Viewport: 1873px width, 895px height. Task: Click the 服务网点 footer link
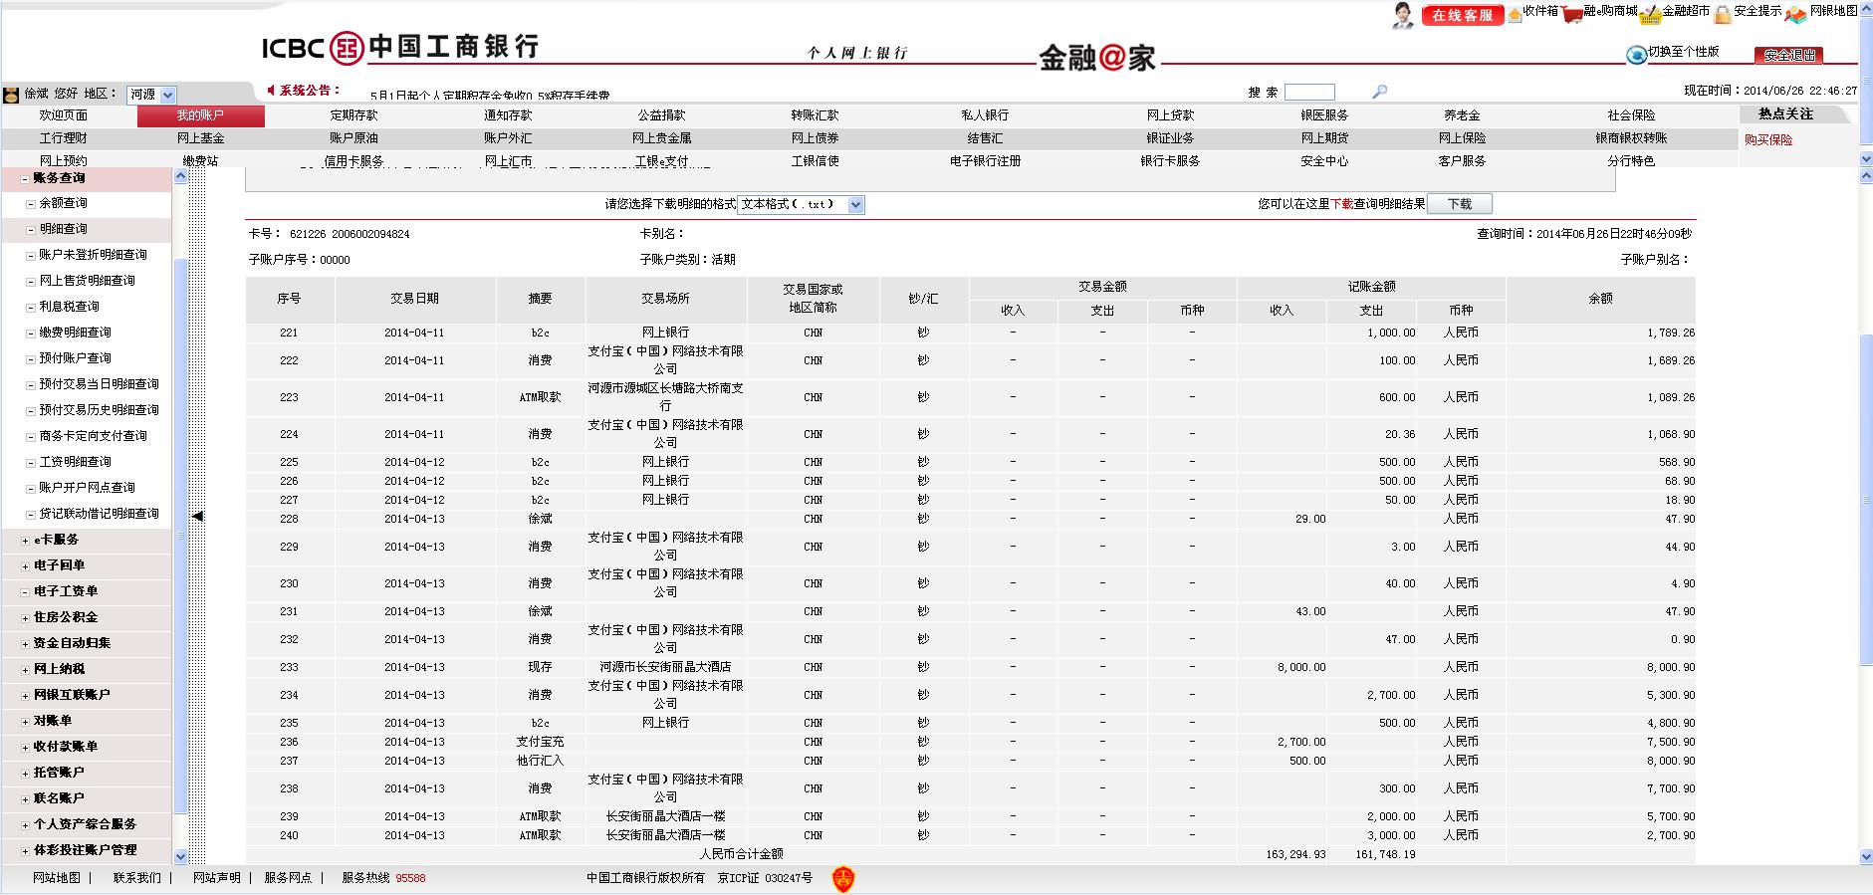click(288, 878)
